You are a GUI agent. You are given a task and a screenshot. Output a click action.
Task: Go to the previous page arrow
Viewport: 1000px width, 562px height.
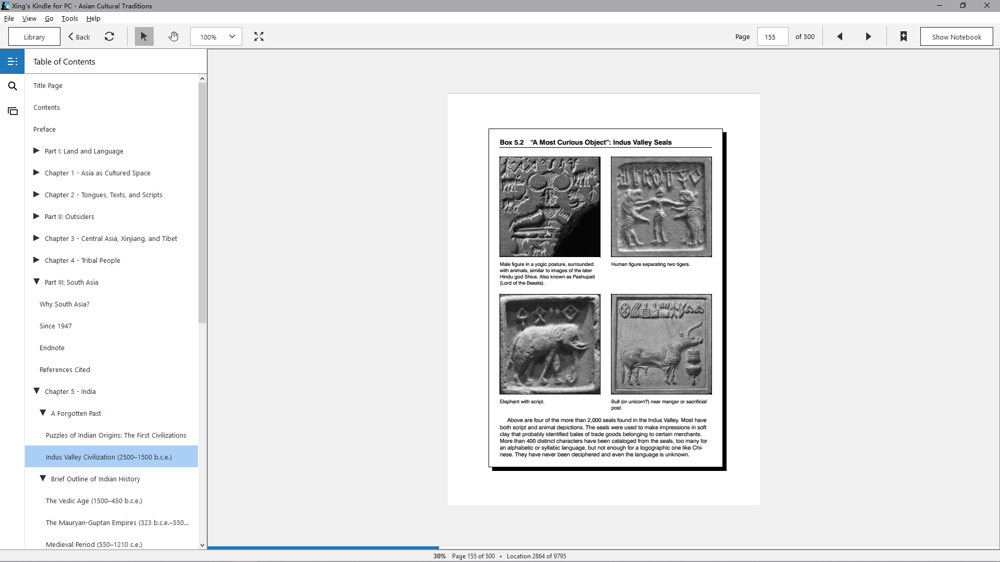(x=840, y=36)
